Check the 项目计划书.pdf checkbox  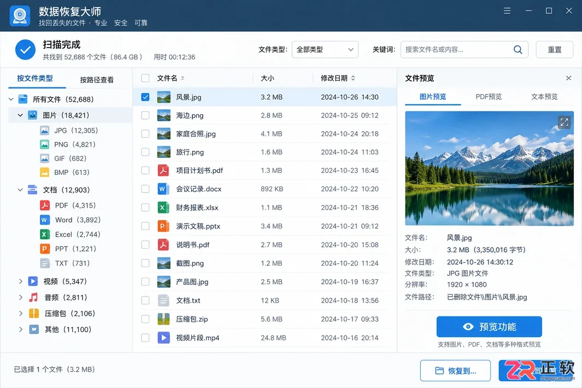[x=145, y=171]
